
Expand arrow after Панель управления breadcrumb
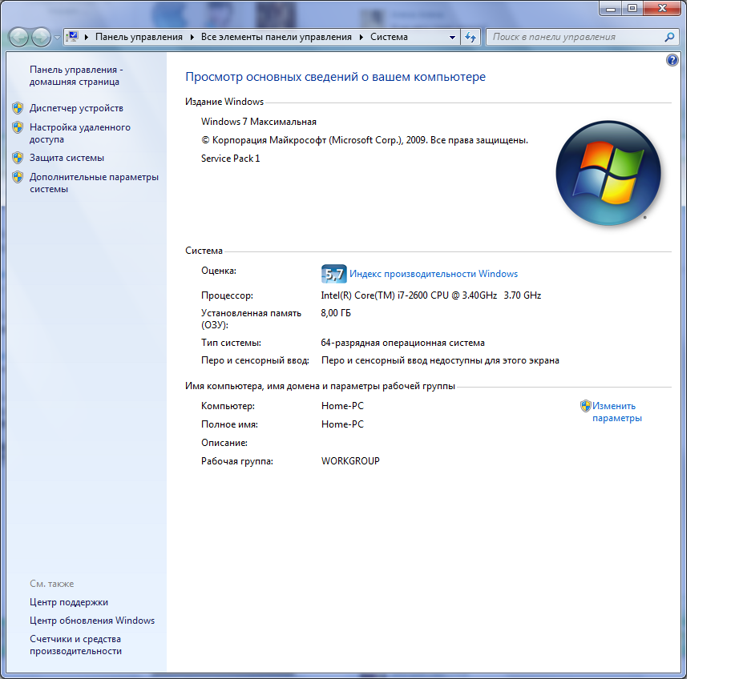(x=192, y=37)
